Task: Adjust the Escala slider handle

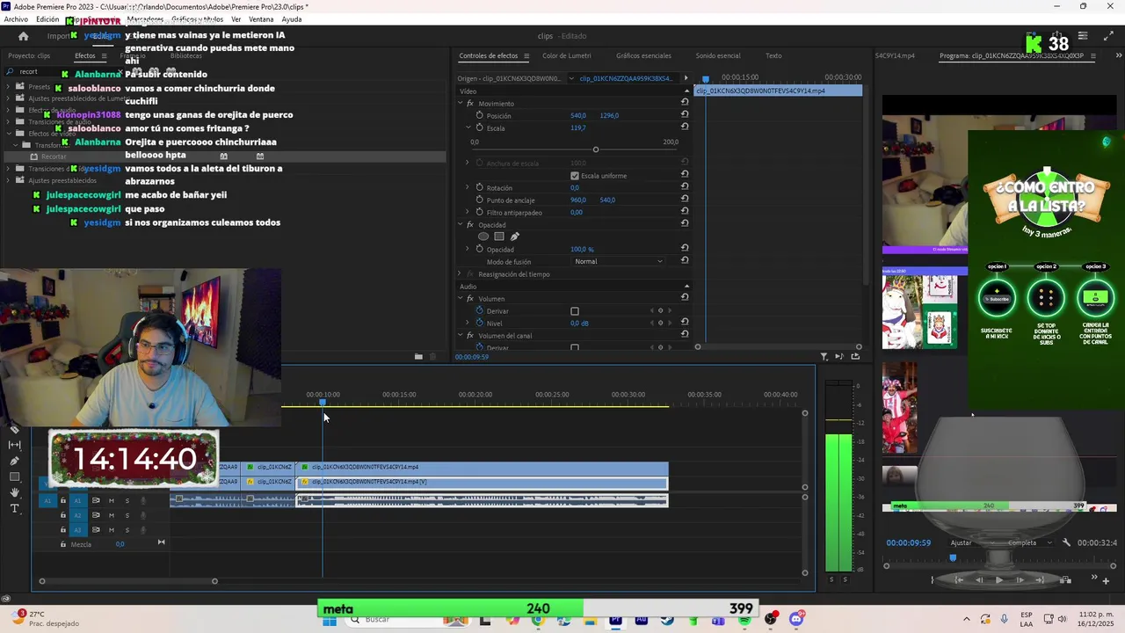Action: coord(596,149)
